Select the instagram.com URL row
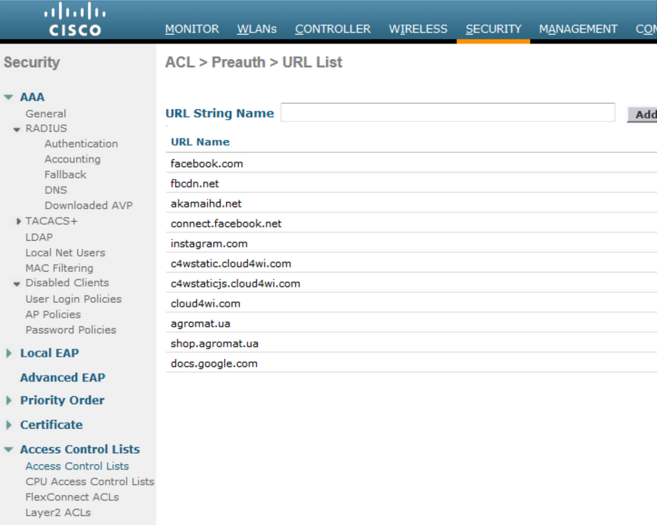 pos(411,244)
